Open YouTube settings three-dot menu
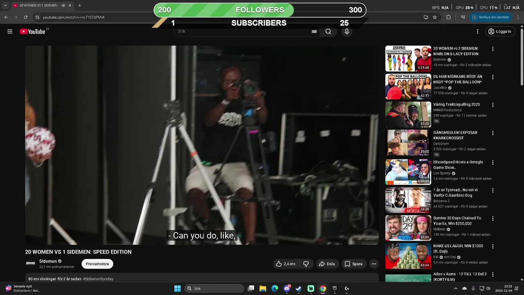This screenshot has width=524, height=295. 477,32
